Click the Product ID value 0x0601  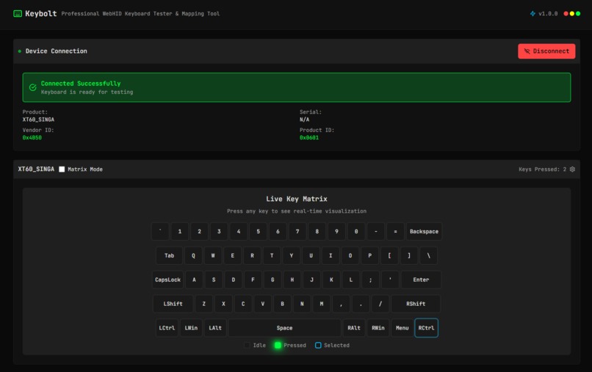click(x=309, y=138)
